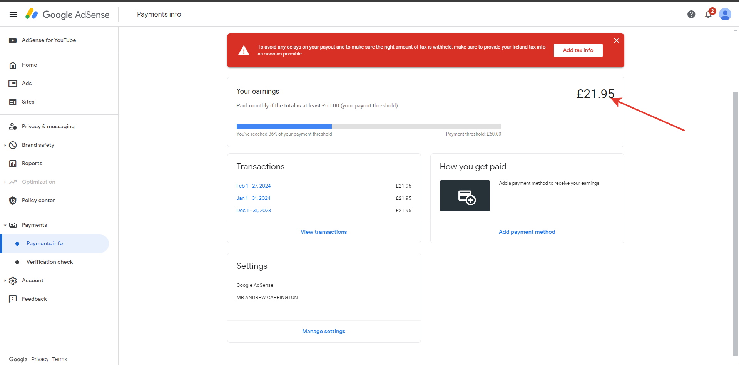Image resolution: width=739 pixels, height=365 pixels.
Task: Click the Ads sidebar icon
Action: pyautogui.click(x=13, y=84)
